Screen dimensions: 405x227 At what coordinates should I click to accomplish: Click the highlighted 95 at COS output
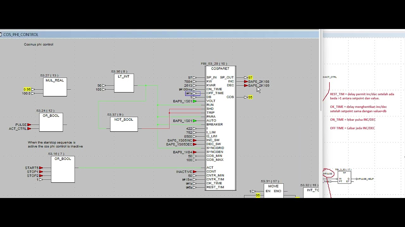250,97
